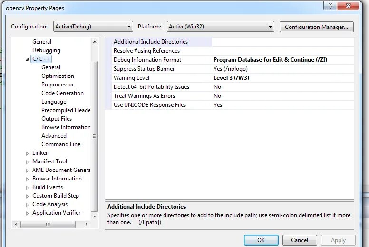The height and width of the screenshot is (247, 369).
Task: Click the tree's horizontal scrollbar thumb
Action: [48, 224]
